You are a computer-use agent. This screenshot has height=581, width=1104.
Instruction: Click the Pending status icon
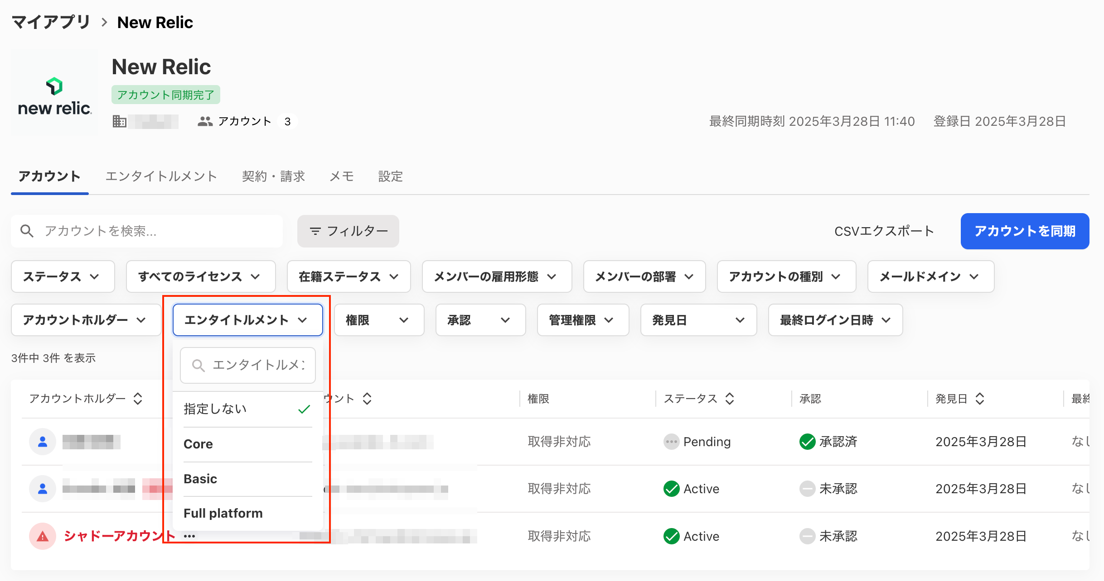[671, 442]
